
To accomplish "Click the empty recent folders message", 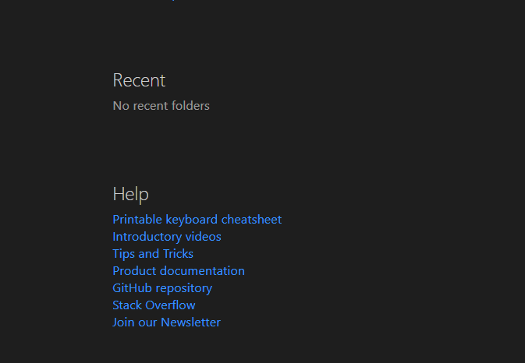I will click(161, 106).
